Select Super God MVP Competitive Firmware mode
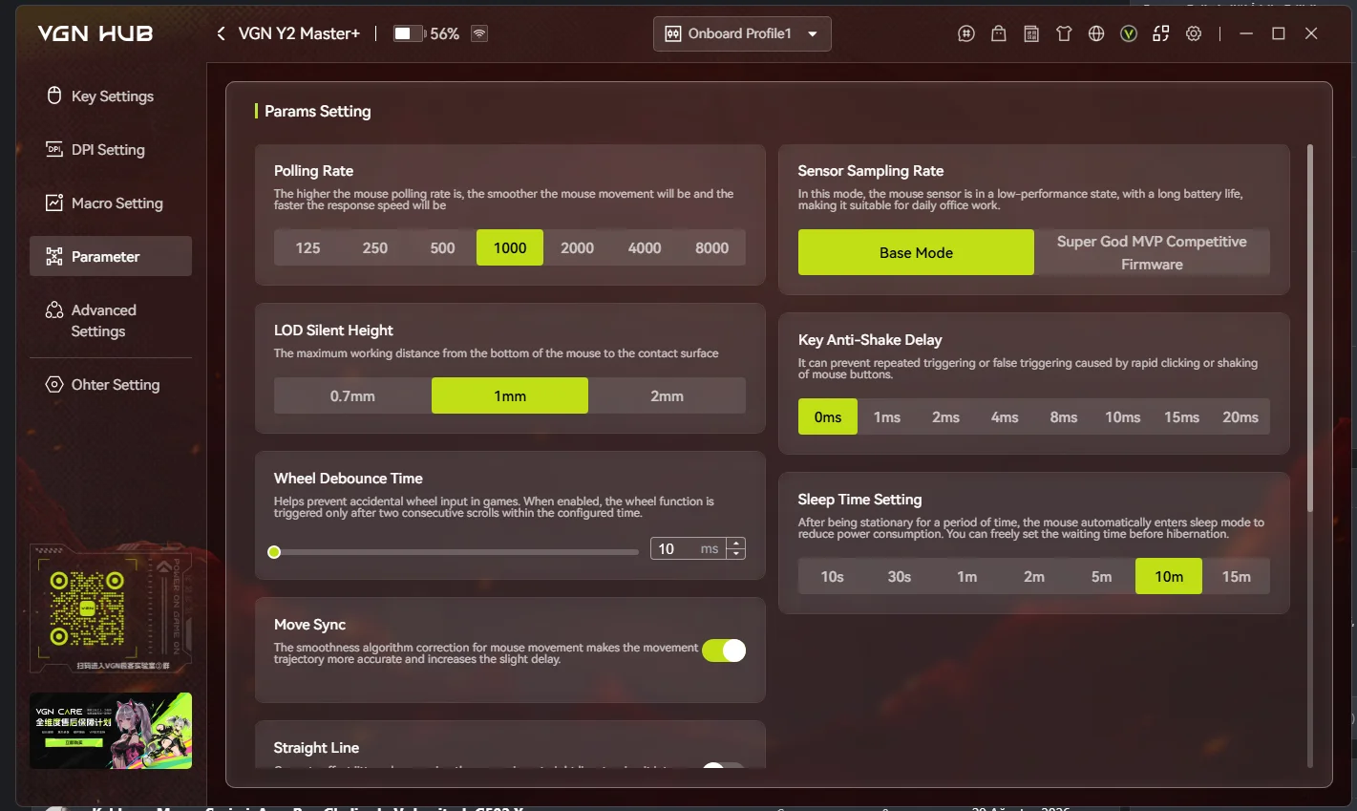This screenshot has height=811, width=1357. (x=1152, y=252)
